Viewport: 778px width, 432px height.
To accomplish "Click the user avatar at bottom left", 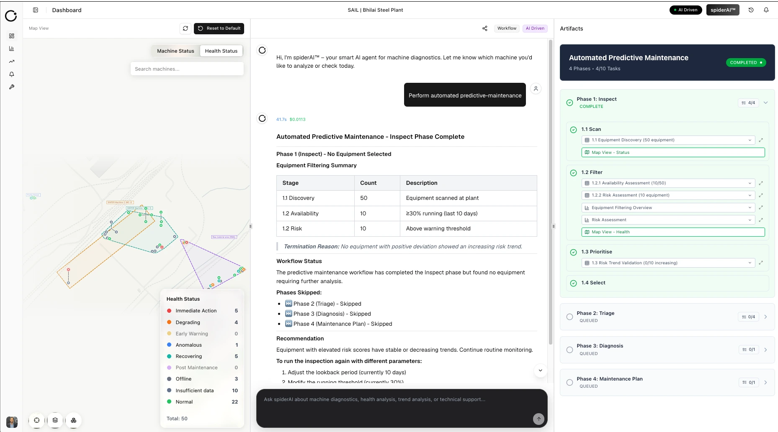I will [x=12, y=422].
